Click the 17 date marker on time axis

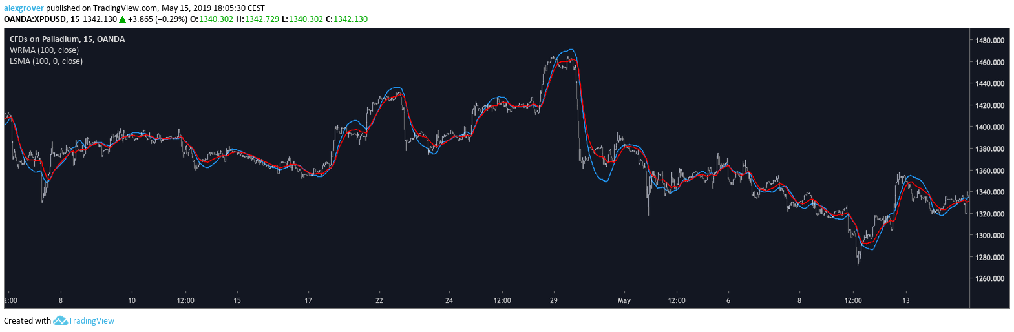pyautogui.click(x=308, y=301)
